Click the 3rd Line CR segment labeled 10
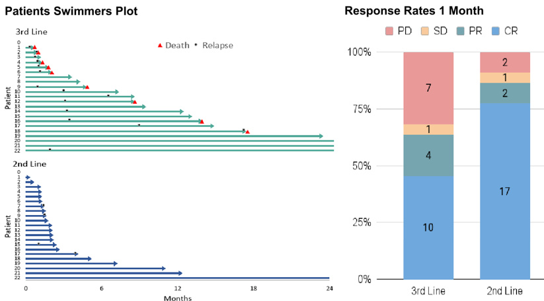544x301 pixels. click(x=428, y=227)
